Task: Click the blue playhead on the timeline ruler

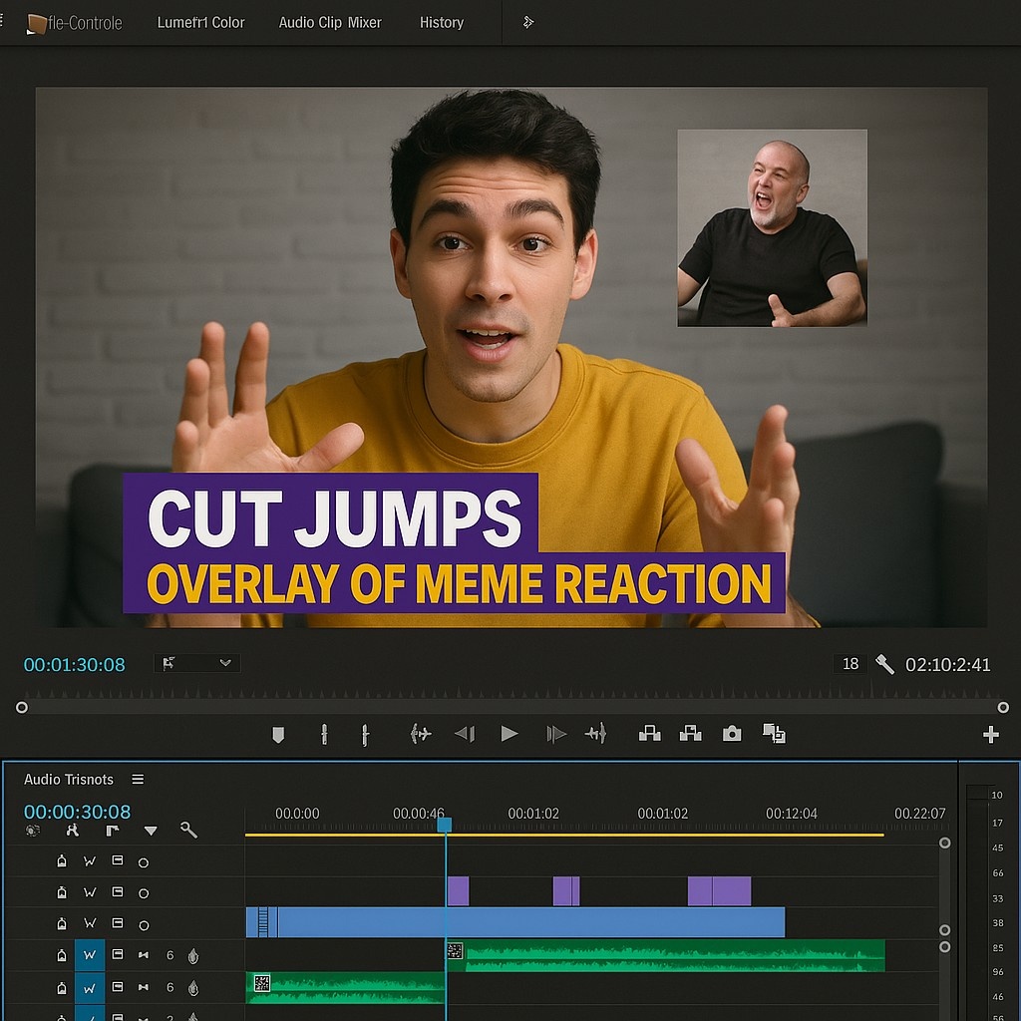Action: pos(445,825)
